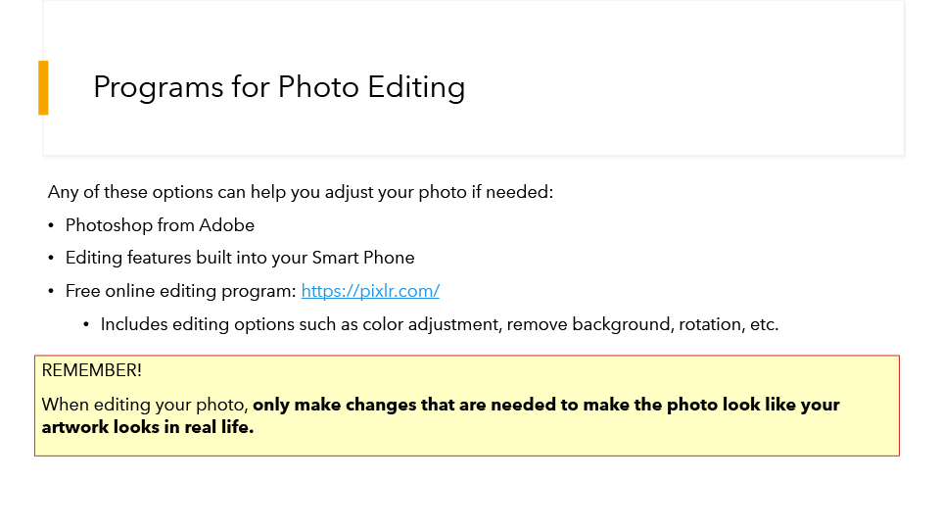Click 'Editing features built into your Smart Phone' line
940x529 pixels.
240,258
